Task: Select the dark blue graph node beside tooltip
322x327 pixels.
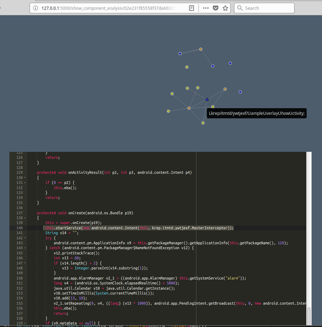Action: coord(207,100)
